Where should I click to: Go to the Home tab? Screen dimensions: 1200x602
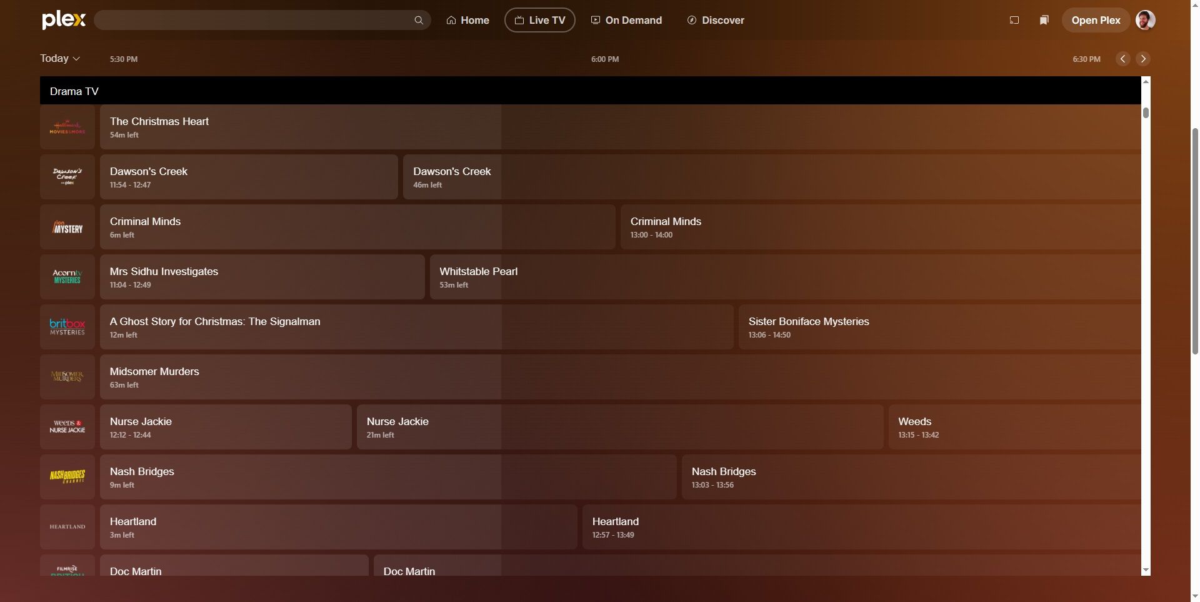[x=467, y=20]
